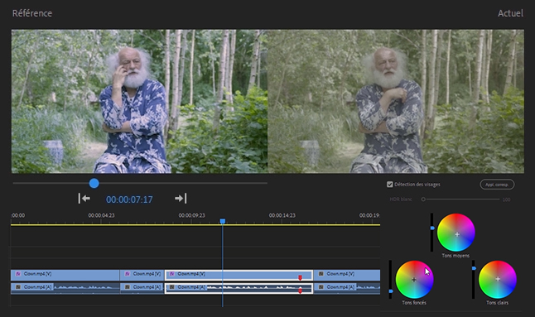Click fx badge on last audio clip
Viewport: 535px width, 317px height.
point(321,287)
